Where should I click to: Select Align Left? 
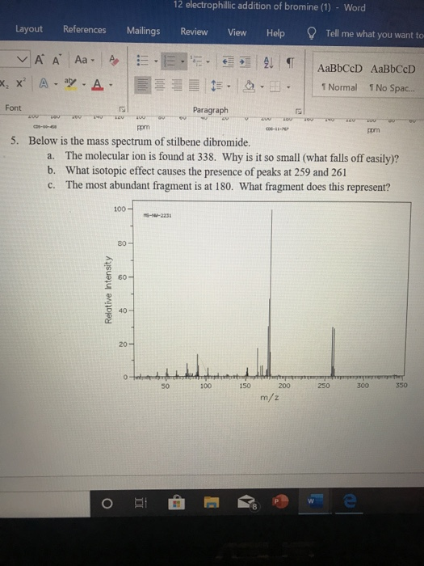(142, 85)
